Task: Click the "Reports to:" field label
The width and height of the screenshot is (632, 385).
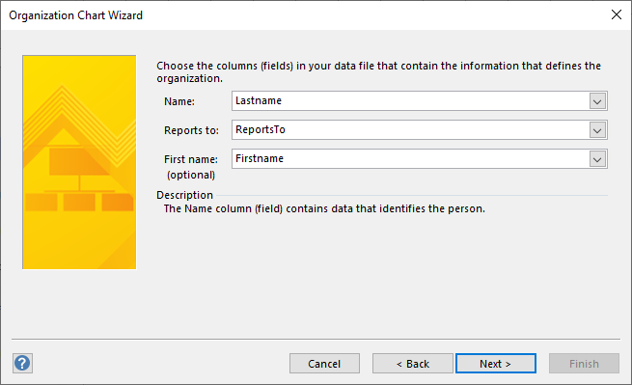Action: tap(191, 130)
